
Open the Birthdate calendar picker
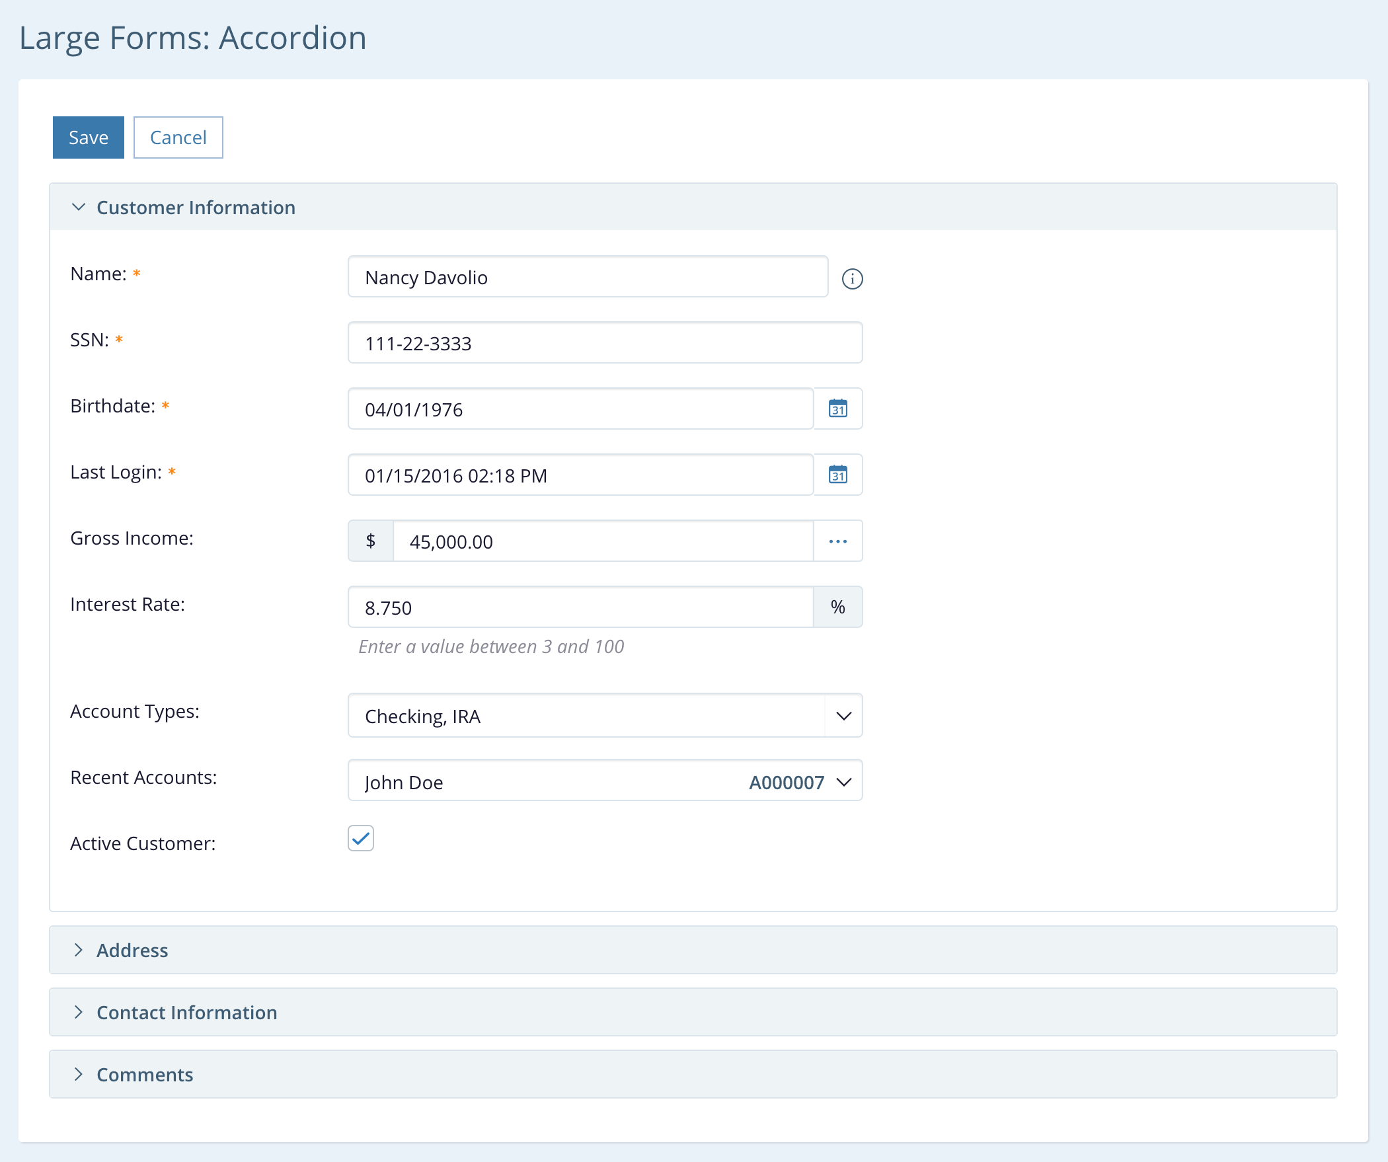pyautogui.click(x=837, y=408)
